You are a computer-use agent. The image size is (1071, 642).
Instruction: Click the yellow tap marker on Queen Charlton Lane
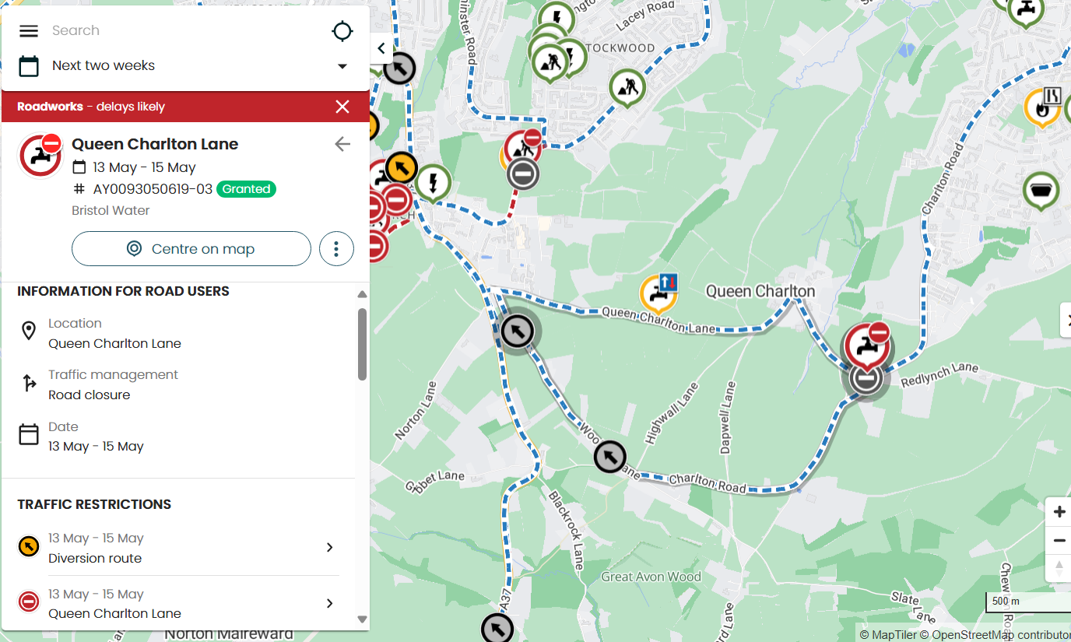pyautogui.click(x=658, y=293)
